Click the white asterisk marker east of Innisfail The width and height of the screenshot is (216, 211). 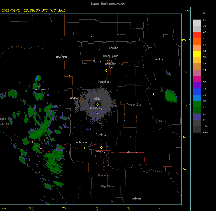[126, 76]
